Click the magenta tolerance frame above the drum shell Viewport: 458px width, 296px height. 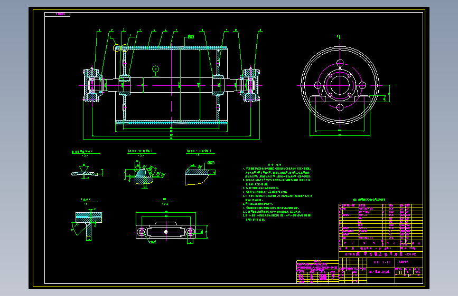(x=191, y=37)
